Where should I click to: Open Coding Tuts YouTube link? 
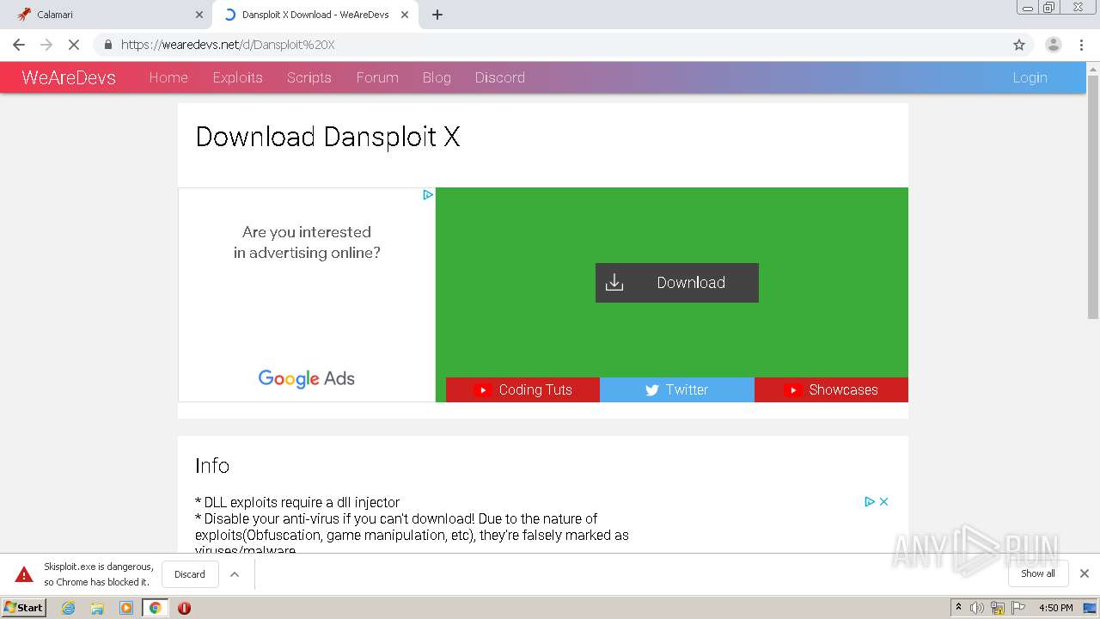522,389
